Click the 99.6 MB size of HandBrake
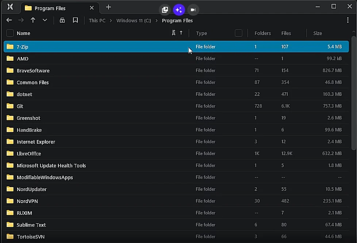This screenshot has width=357, height=243. click(x=333, y=130)
